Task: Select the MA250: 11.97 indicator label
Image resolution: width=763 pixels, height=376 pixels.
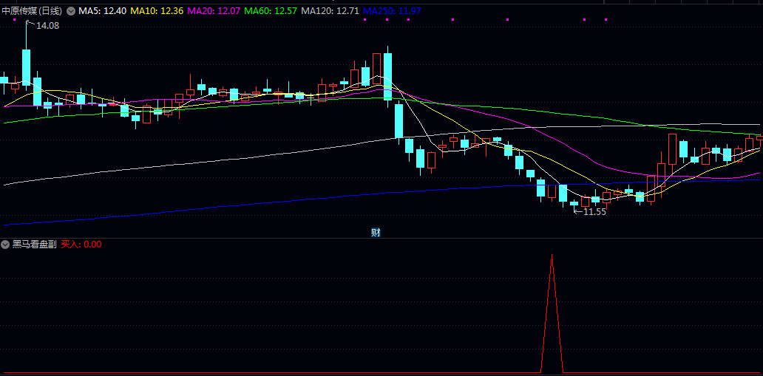Action: (x=392, y=11)
